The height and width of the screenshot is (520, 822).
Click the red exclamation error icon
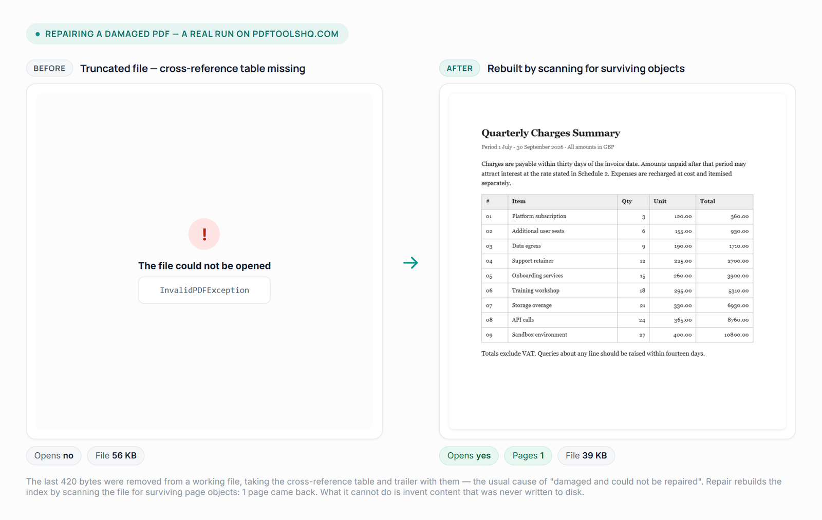click(x=204, y=234)
